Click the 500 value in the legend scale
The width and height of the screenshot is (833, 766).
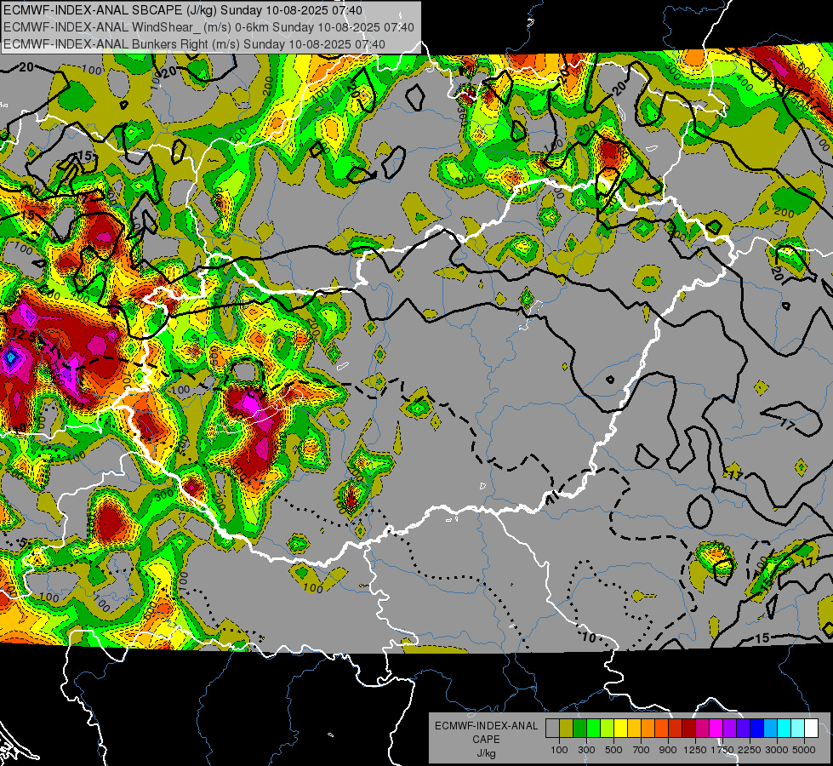pos(613,750)
